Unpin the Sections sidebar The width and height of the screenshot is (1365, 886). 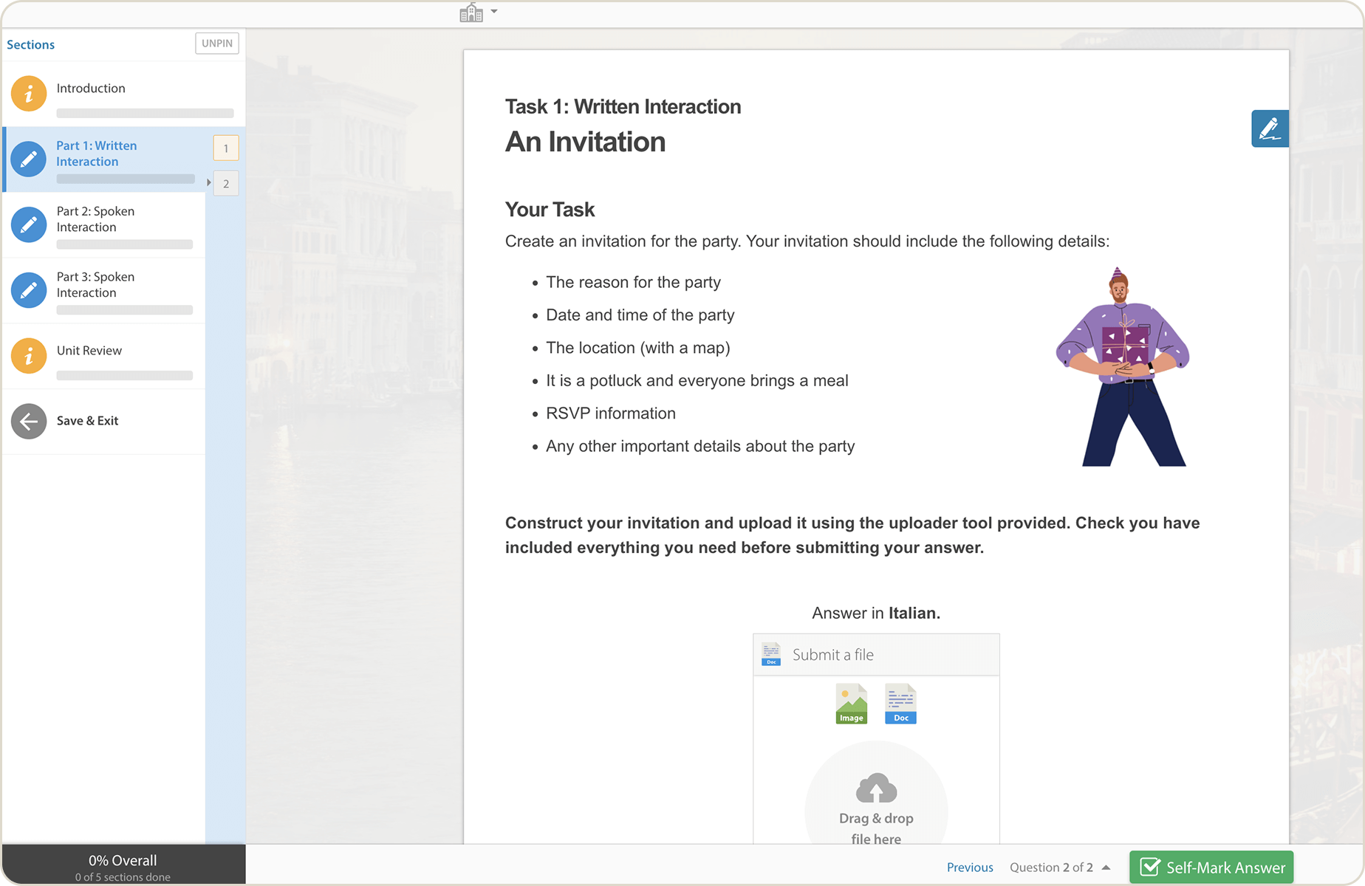(216, 44)
